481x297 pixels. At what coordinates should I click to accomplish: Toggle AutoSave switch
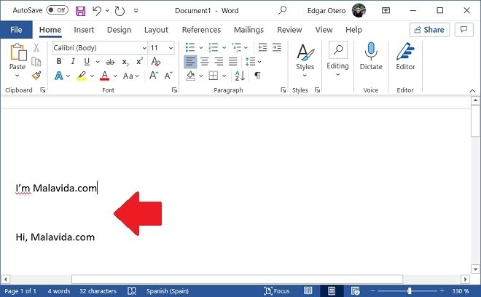[57, 10]
